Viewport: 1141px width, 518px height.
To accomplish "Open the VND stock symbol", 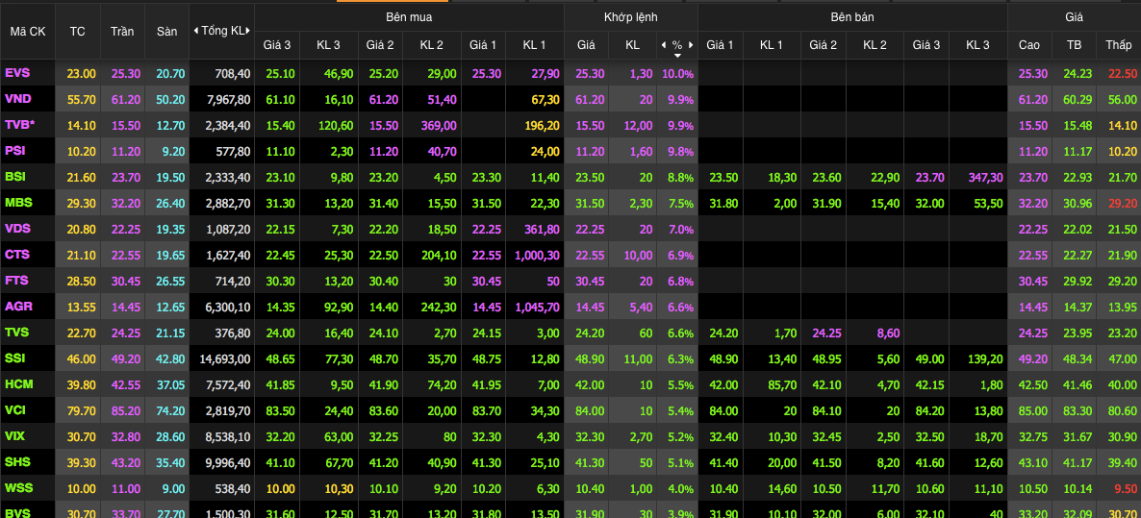I will coord(17,99).
